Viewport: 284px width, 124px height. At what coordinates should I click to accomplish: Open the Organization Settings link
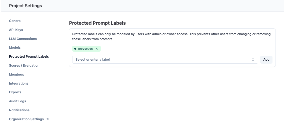point(26,119)
